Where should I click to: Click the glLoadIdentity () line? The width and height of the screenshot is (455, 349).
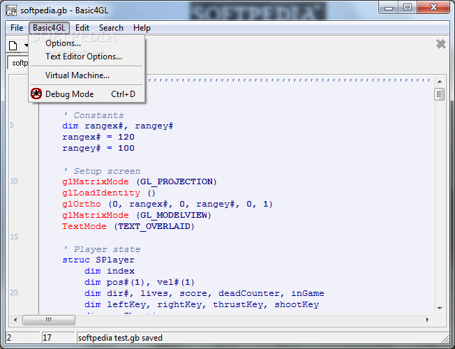109,193
